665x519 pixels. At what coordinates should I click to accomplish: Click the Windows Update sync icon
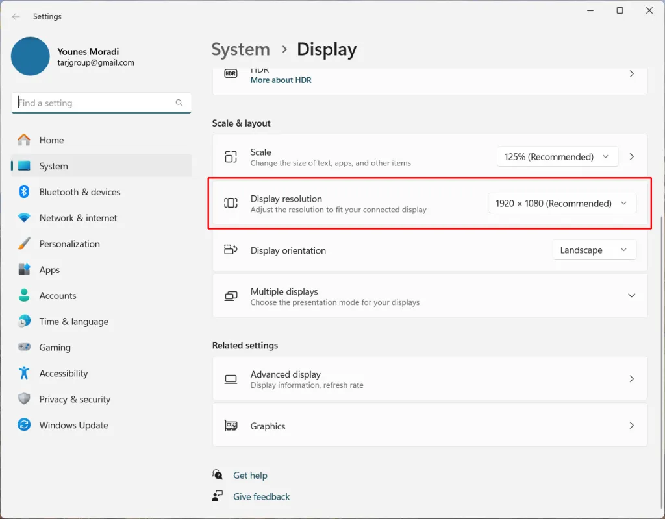click(x=24, y=425)
